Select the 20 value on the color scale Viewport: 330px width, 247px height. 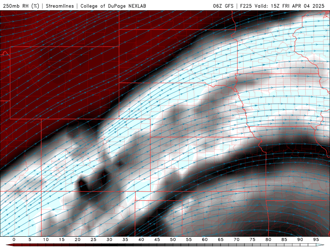pos(78,240)
